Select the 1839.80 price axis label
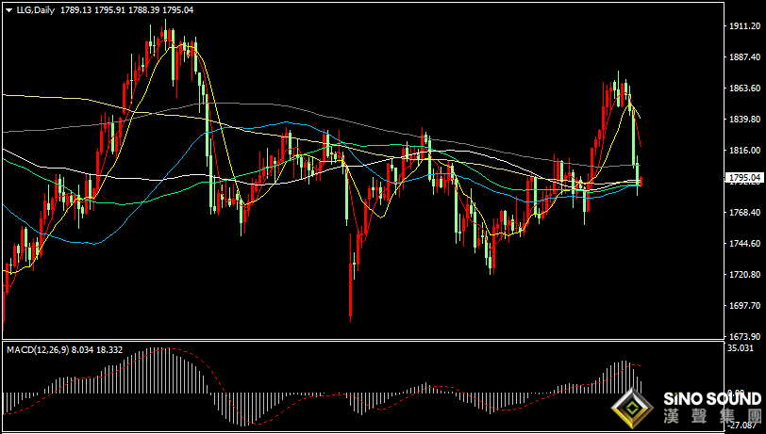 745,120
